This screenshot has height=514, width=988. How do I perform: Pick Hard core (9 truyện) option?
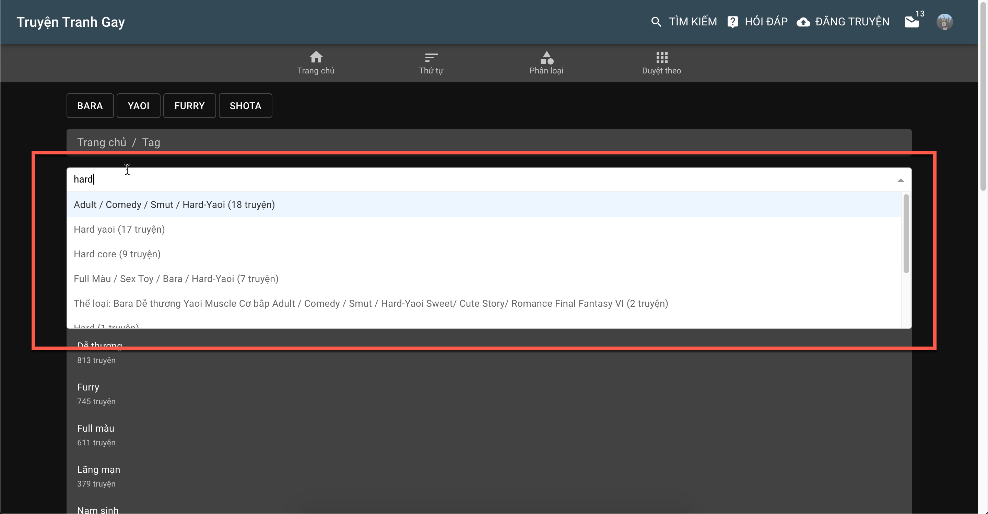[117, 254]
